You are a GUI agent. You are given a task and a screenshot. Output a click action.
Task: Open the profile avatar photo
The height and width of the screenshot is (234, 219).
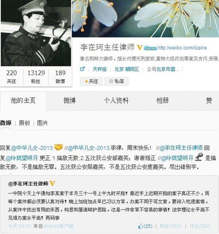point(36,33)
